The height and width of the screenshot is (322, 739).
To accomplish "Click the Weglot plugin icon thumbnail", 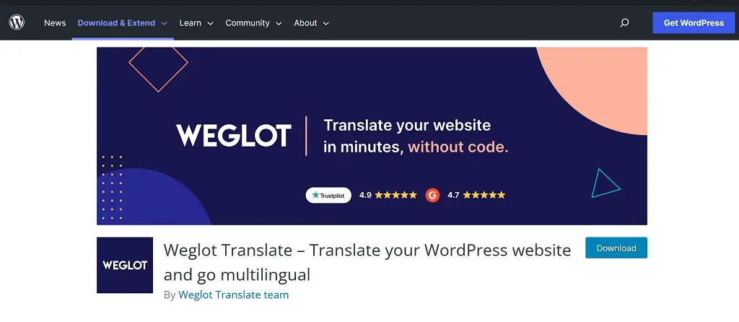I will [125, 265].
